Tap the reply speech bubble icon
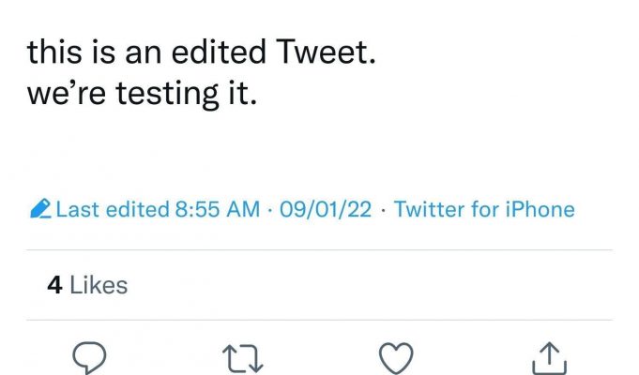Screen dimensions: 639x375 [x=89, y=358]
